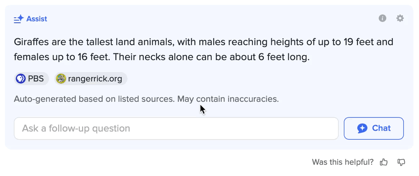The height and width of the screenshot is (176, 419).
Task: Open Assist settings gear icon
Action: click(x=400, y=18)
